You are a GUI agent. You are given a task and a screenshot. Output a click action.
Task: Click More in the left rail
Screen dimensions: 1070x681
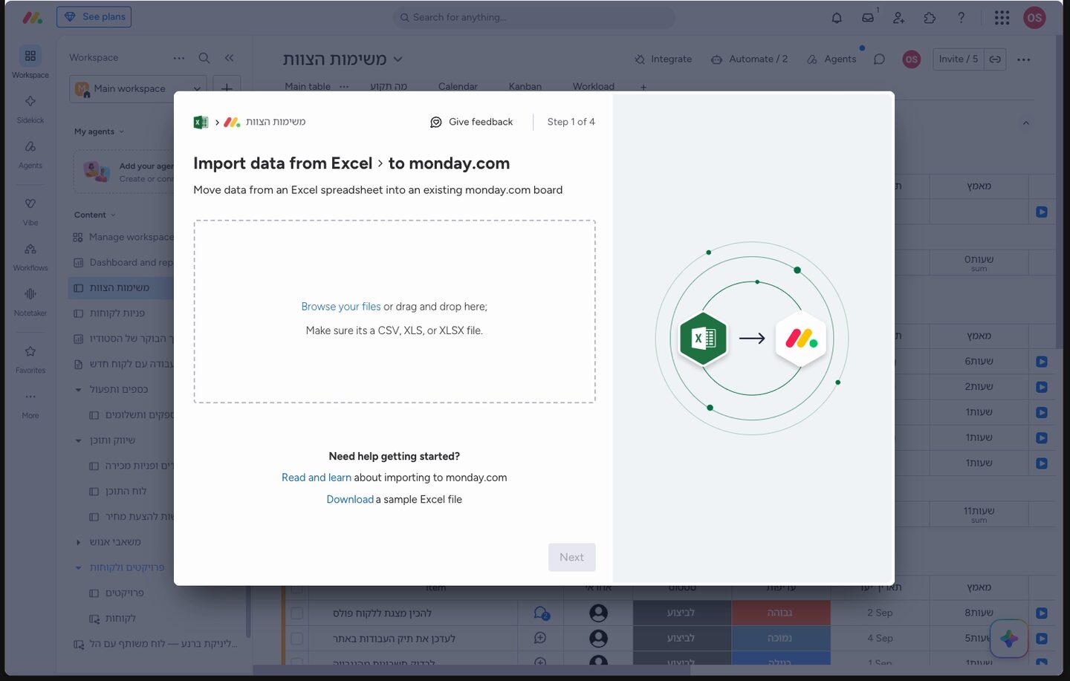click(x=30, y=403)
